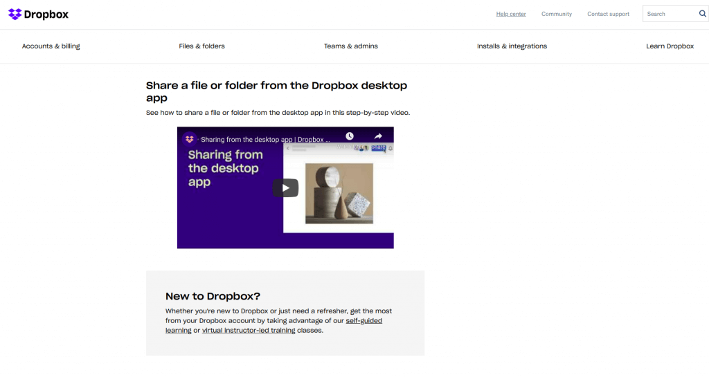This screenshot has height=377, width=709.
Task: Navigate to Learn Dropbox
Action: click(670, 46)
